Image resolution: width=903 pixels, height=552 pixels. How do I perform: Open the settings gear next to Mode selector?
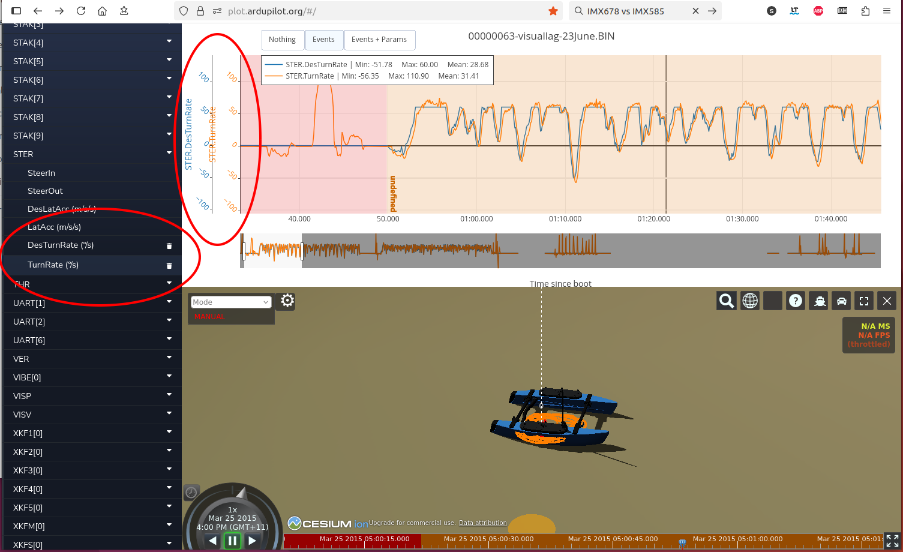(x=286, y=301)
